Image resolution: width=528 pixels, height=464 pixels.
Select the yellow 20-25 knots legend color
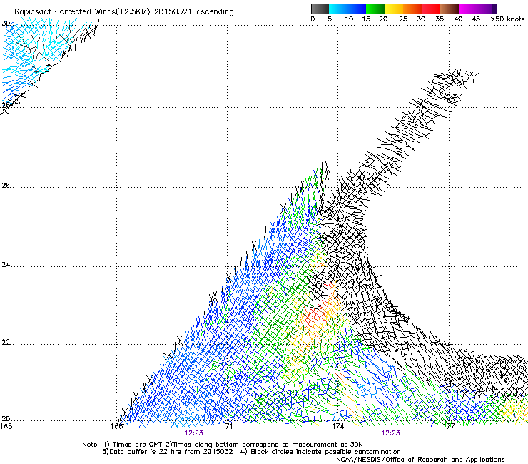[x=394, y=9]
